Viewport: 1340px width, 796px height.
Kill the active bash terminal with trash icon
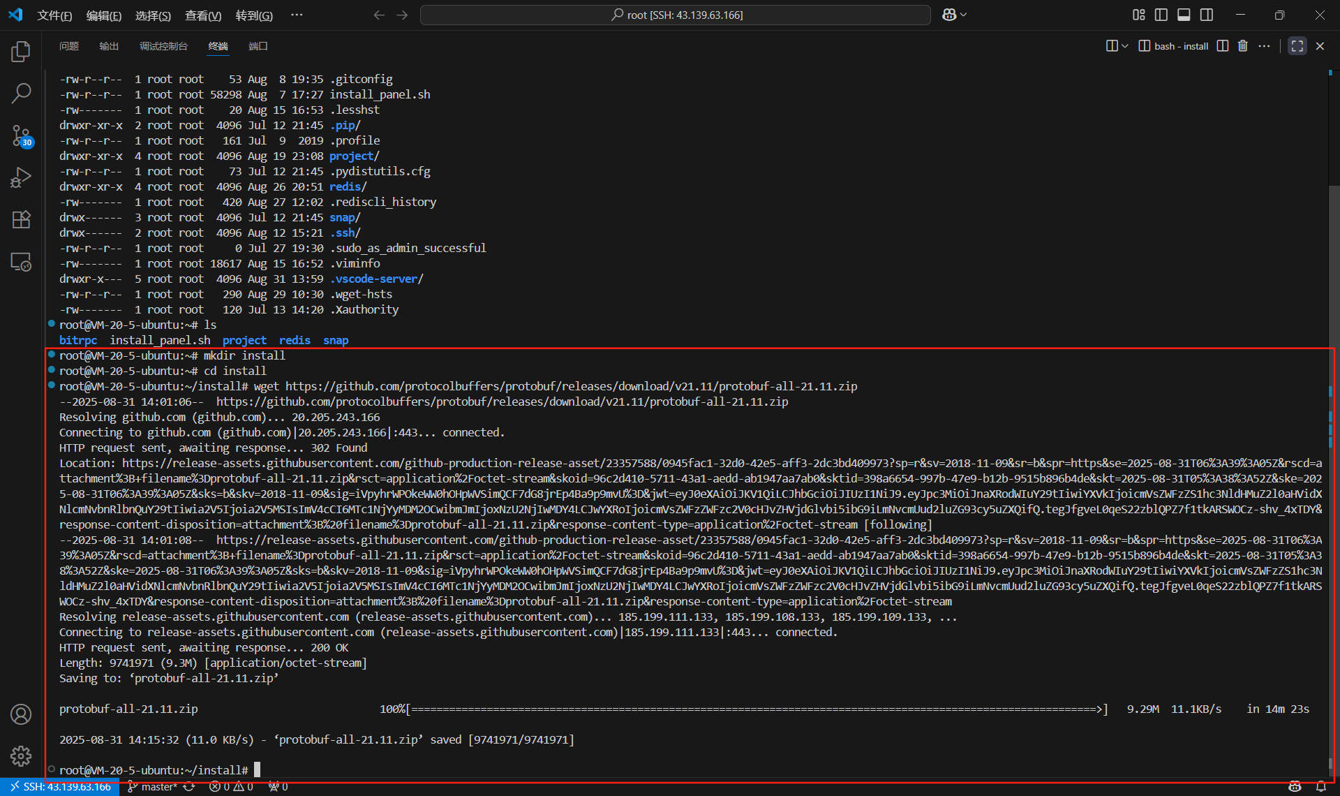pos(1242,45)
